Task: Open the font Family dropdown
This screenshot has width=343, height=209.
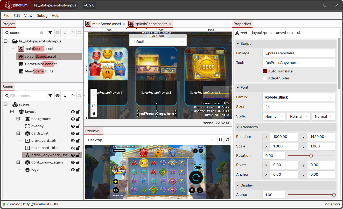Action: click(x=298, y=97)
